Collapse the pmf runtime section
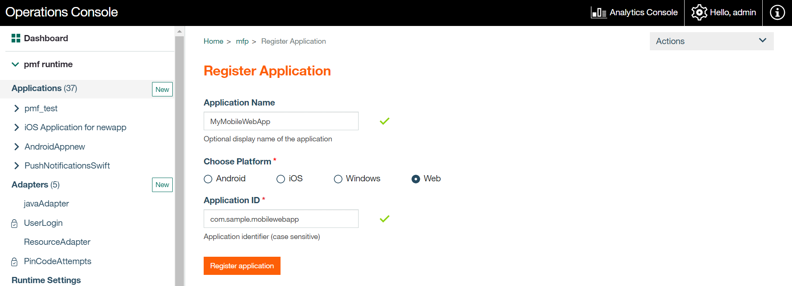This screenshot has width=792, height=286. point(15,64)
